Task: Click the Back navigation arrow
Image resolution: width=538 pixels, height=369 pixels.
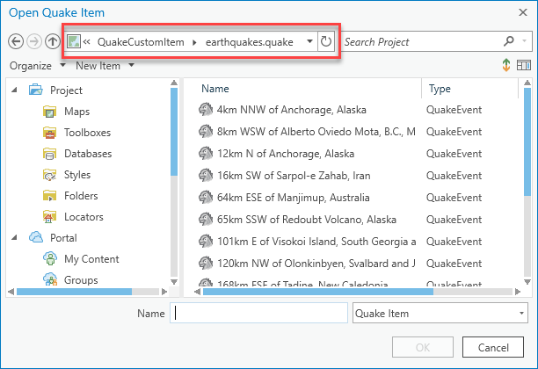Action: (15, 41)
